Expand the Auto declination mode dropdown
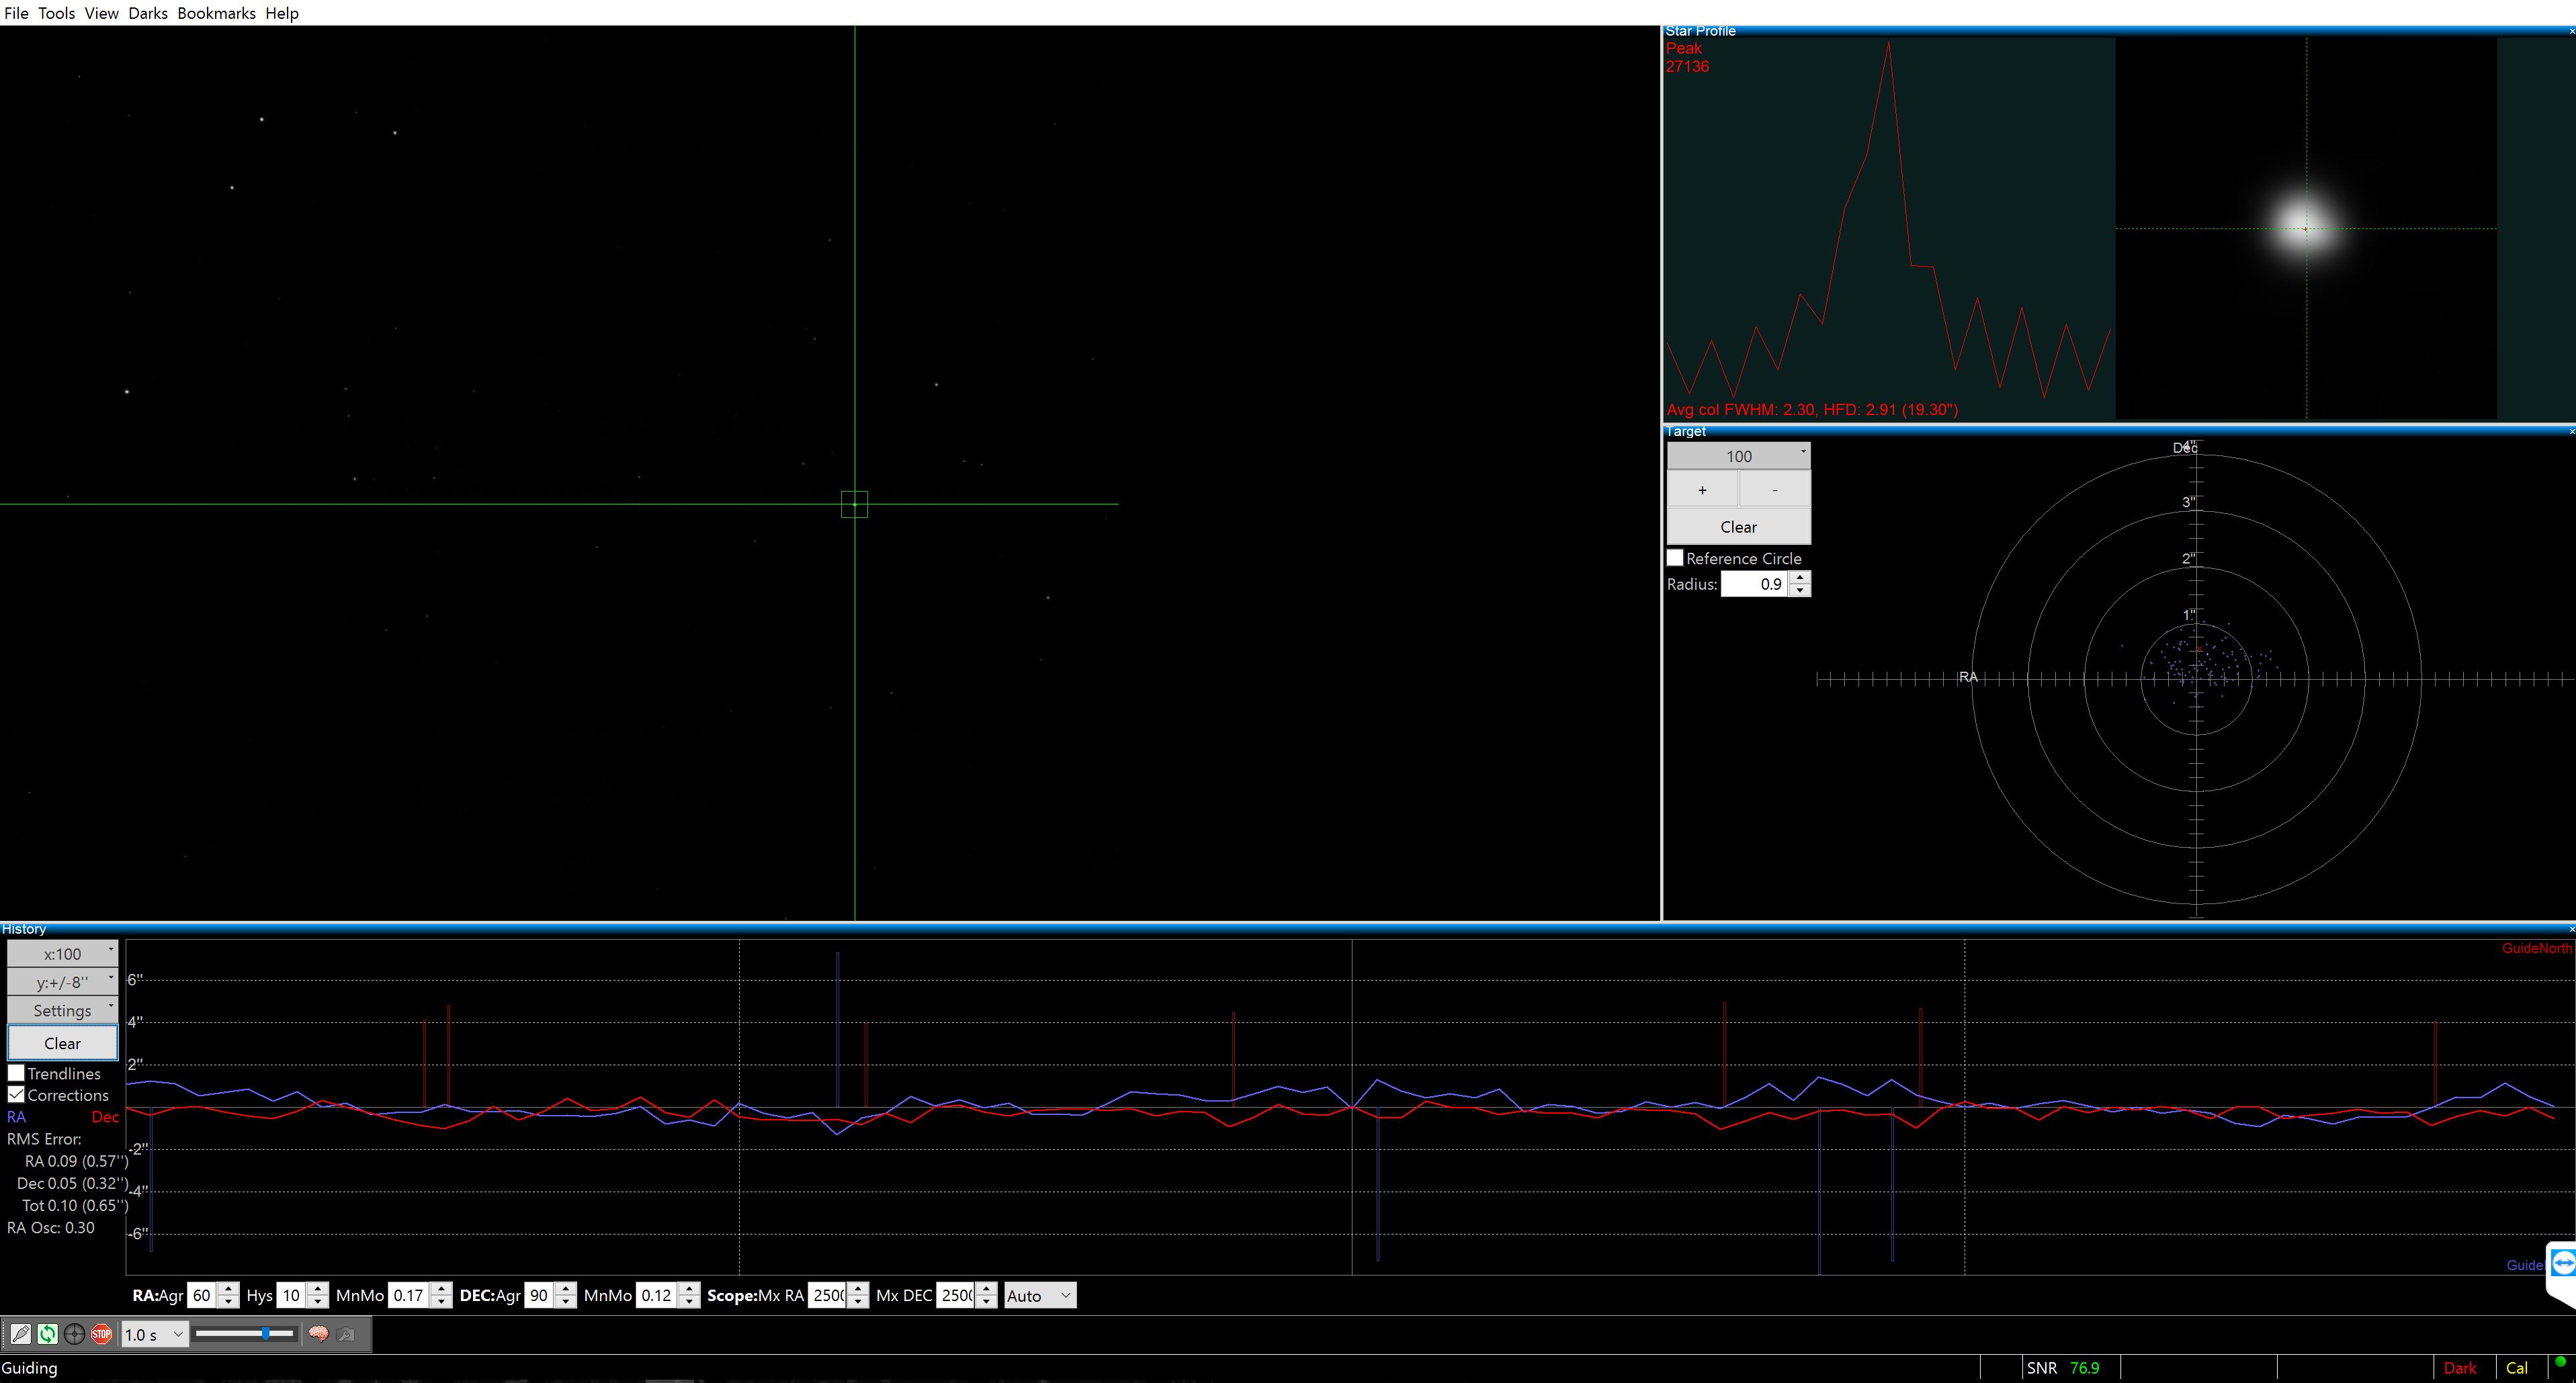This screenshot has height=1383, width=2576. (1039, 1295)
